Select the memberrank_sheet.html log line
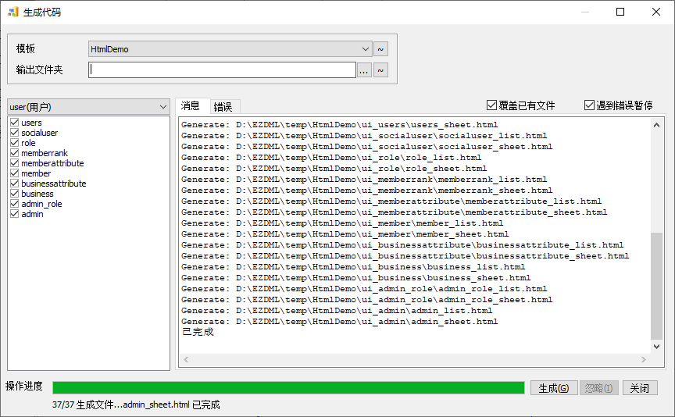Screen dimensions: 675x417 coord(366,191)
